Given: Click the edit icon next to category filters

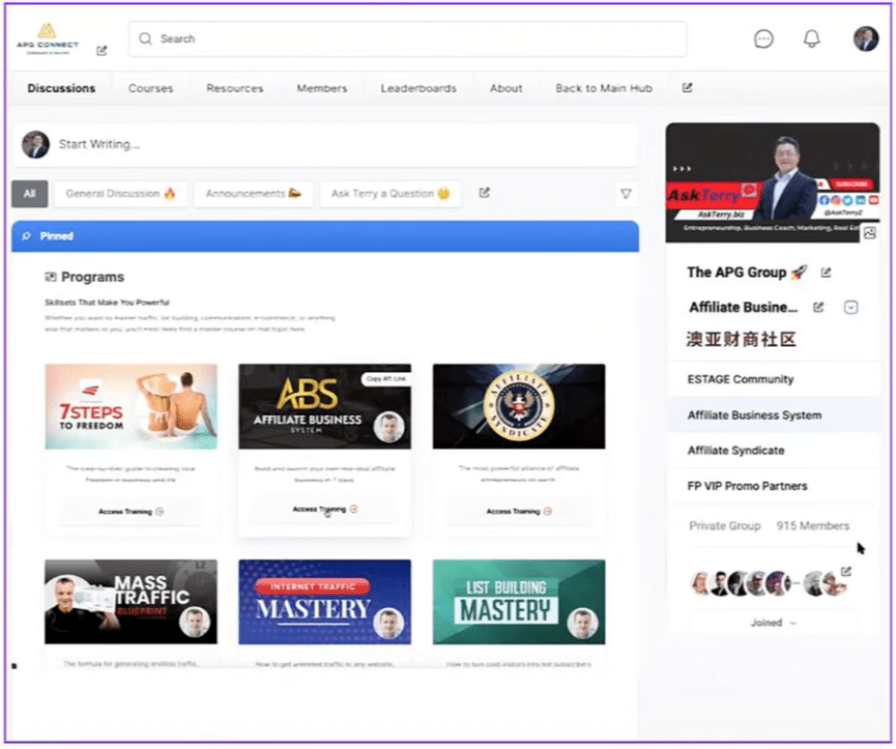Looking at the screenshot, I should click(484, 193).
